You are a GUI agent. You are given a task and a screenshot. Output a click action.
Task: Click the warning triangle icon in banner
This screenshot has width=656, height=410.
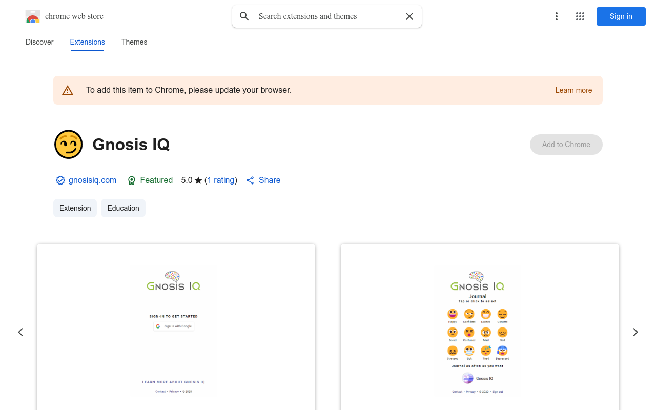[x=68, y=90]
